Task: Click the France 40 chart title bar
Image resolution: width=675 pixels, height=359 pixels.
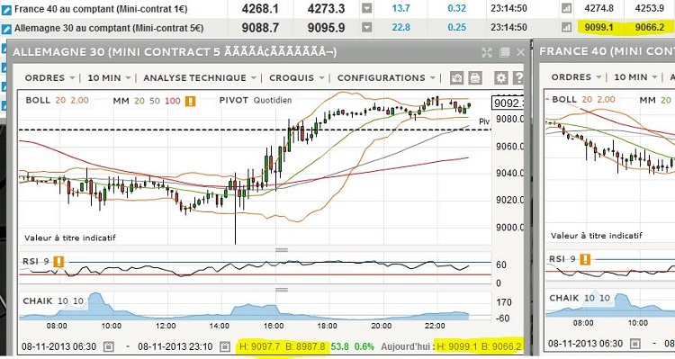Action: pyautogui.click(x=605, y=51)
